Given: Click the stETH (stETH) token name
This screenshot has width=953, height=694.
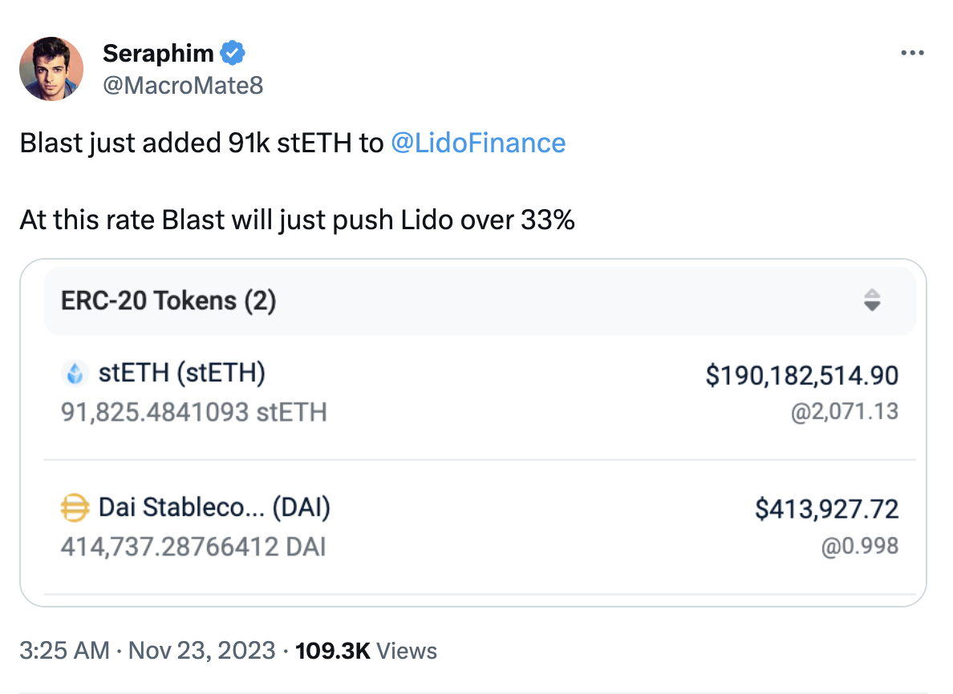Looking at the screenshot, I should click(x=181, y=373).
